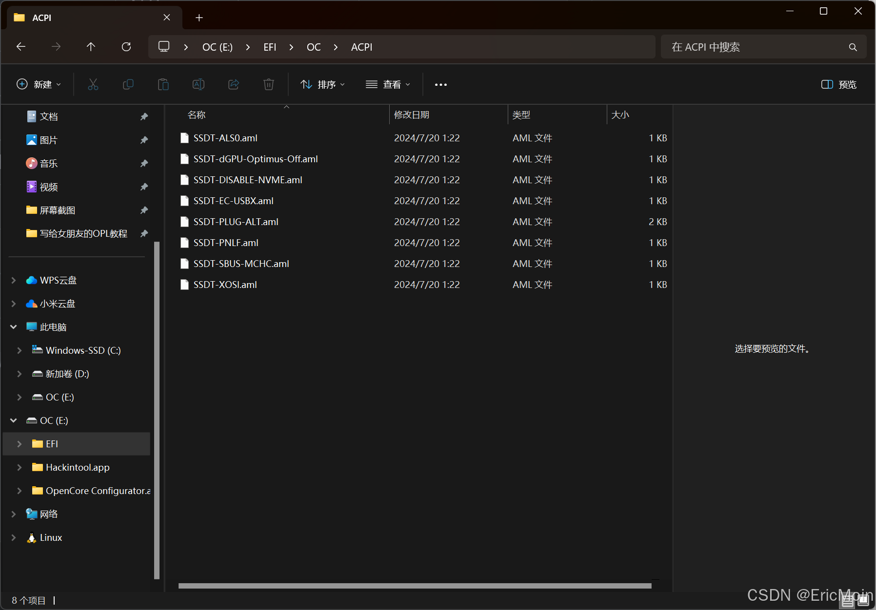Select file SSDT-PNLF.aml
This screenshot has width=876, height=610.
(226, 243)
